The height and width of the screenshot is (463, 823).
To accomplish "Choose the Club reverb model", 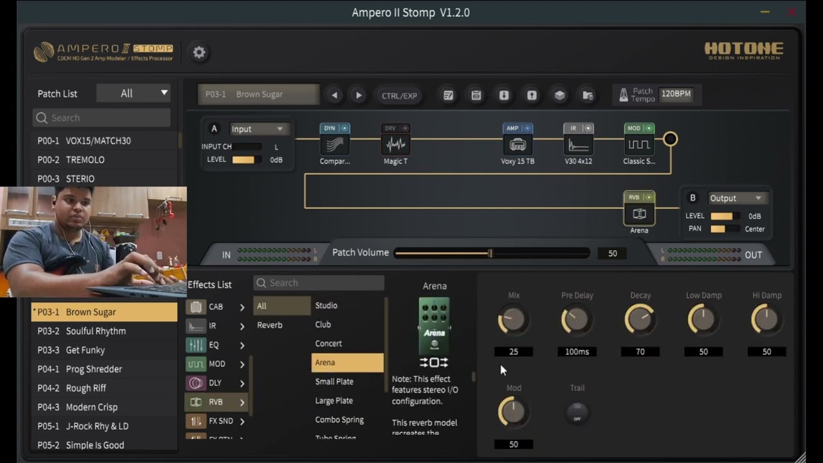I will pyautogui.click(x=347, y=324).
